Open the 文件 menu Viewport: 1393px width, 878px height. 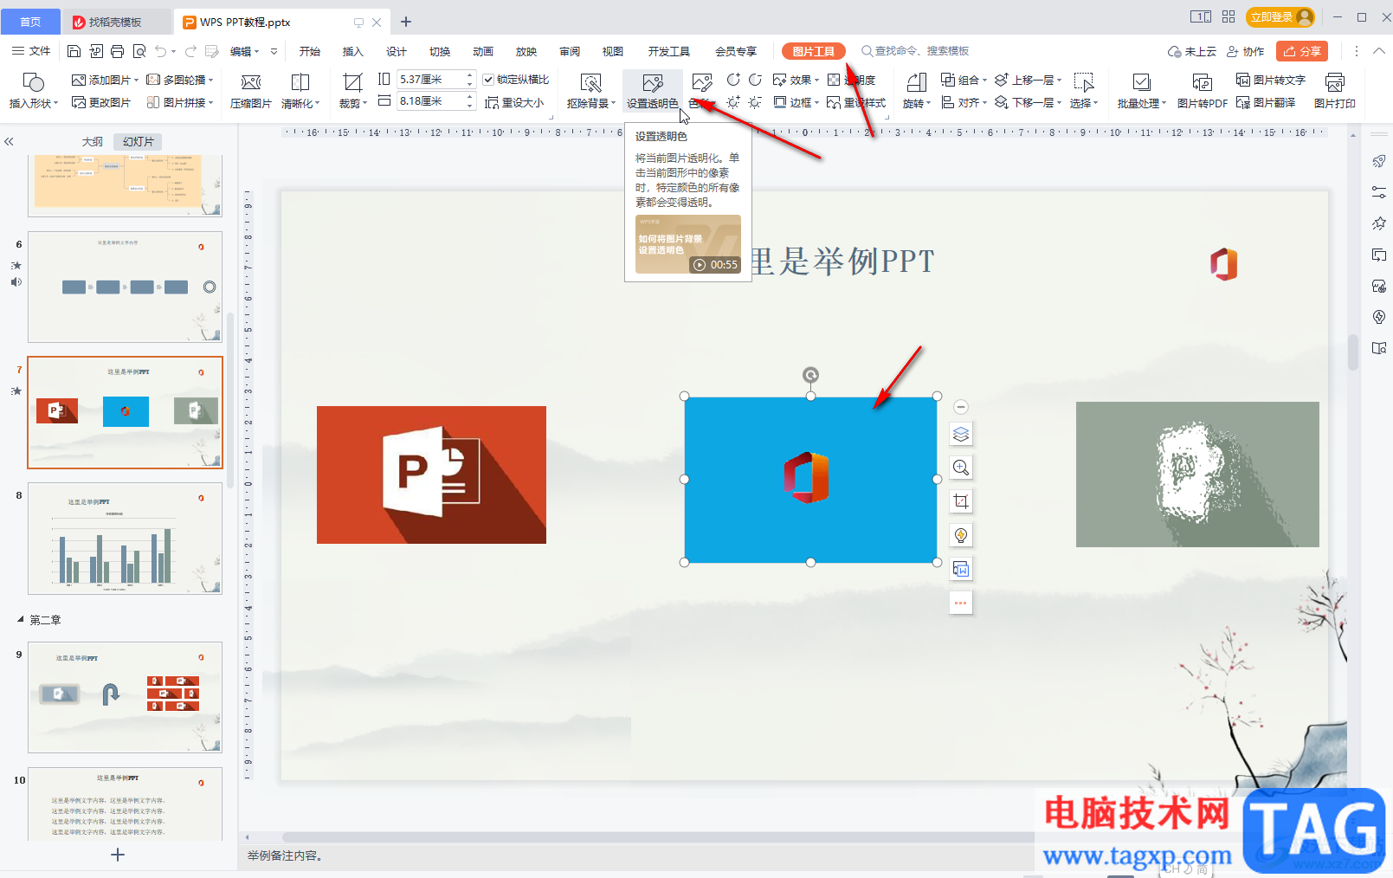[x=31, y=51]
